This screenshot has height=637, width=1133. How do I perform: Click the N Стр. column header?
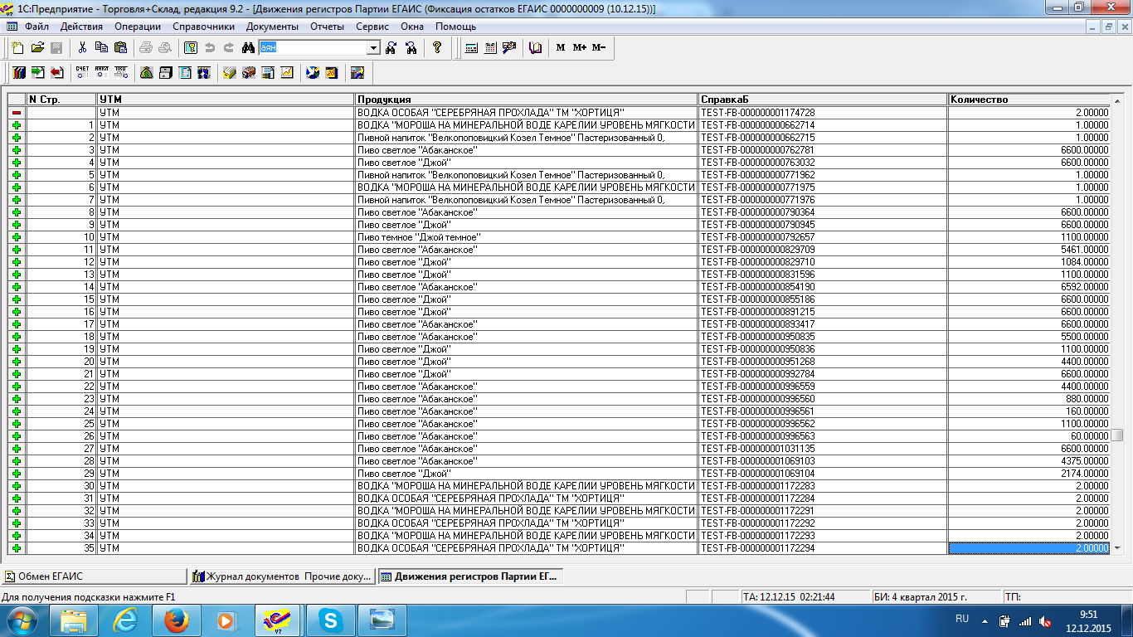point(61,100)
